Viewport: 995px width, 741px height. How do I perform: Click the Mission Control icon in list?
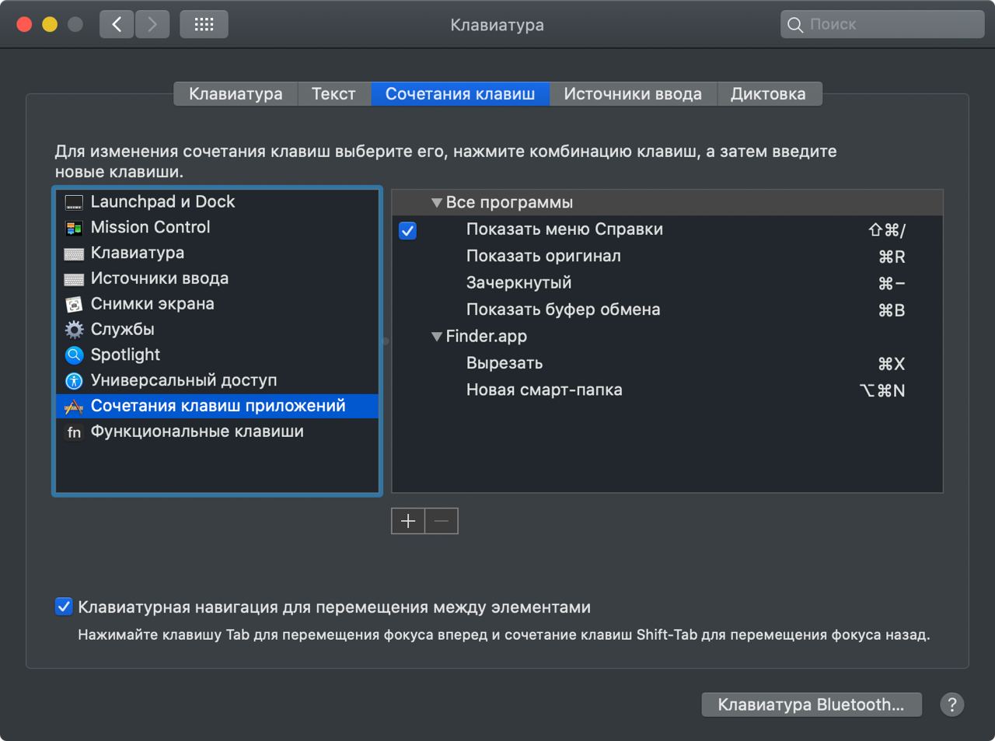click(x=74, y=229)
